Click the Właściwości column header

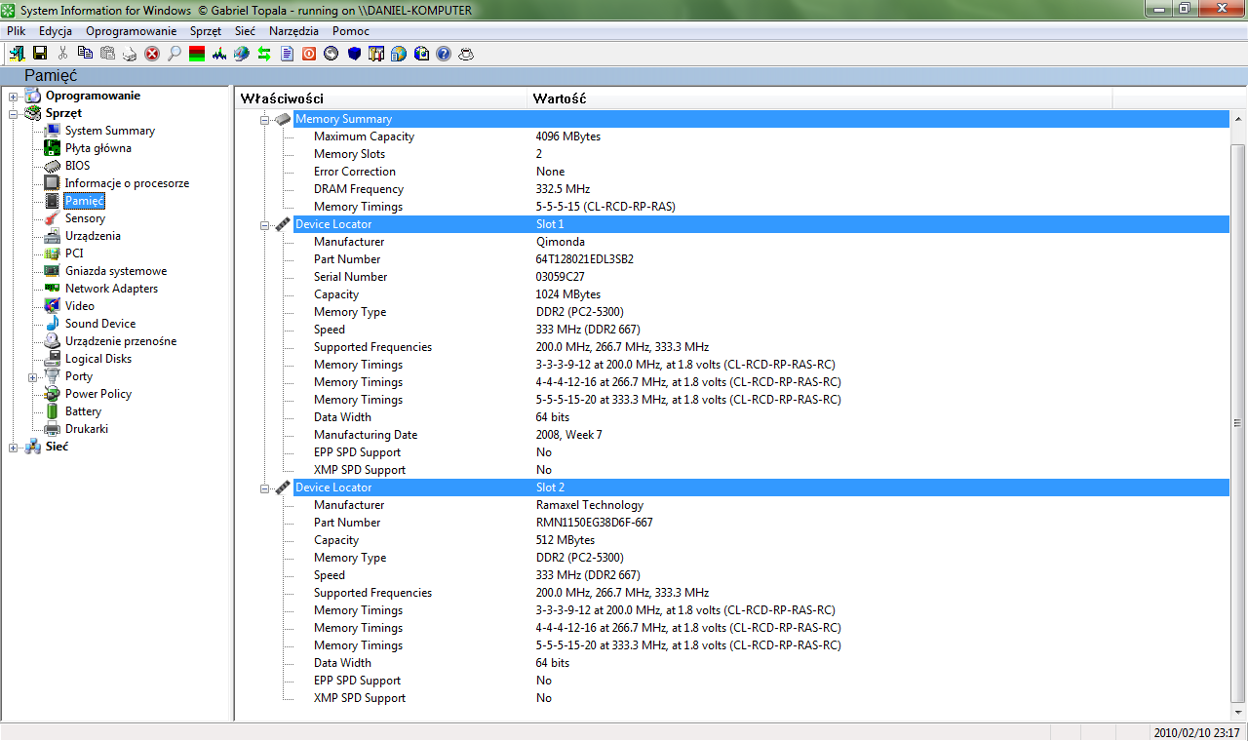pyautogui.click(x=282, y=98)
